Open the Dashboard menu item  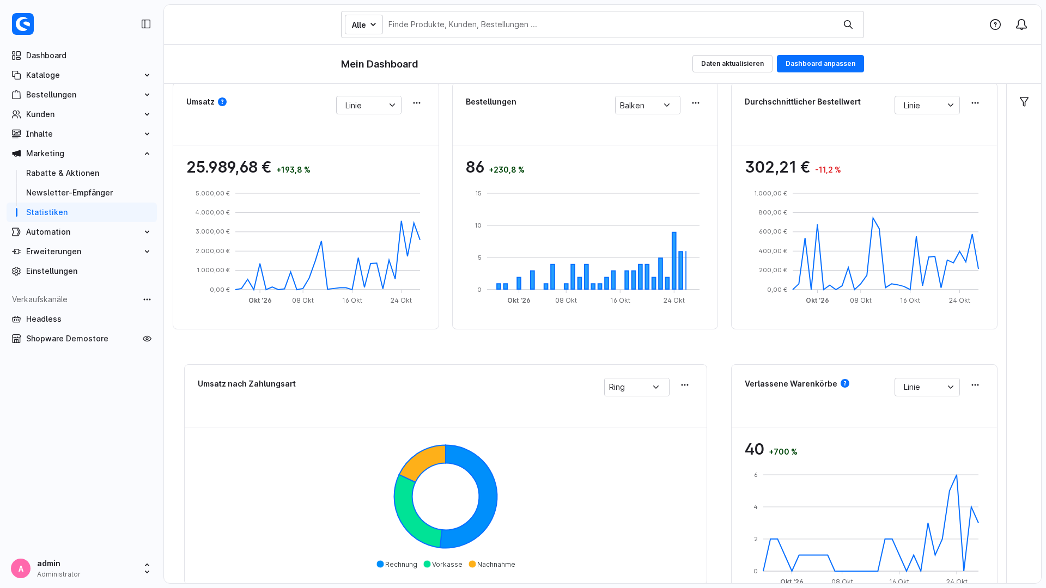pos(82,56)
